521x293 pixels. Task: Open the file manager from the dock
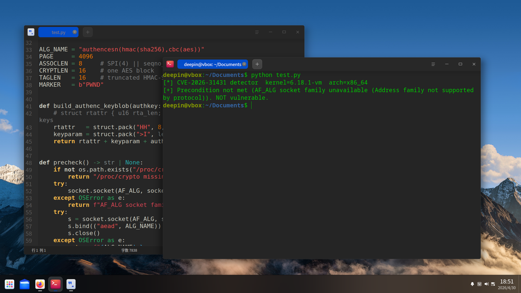25,284
